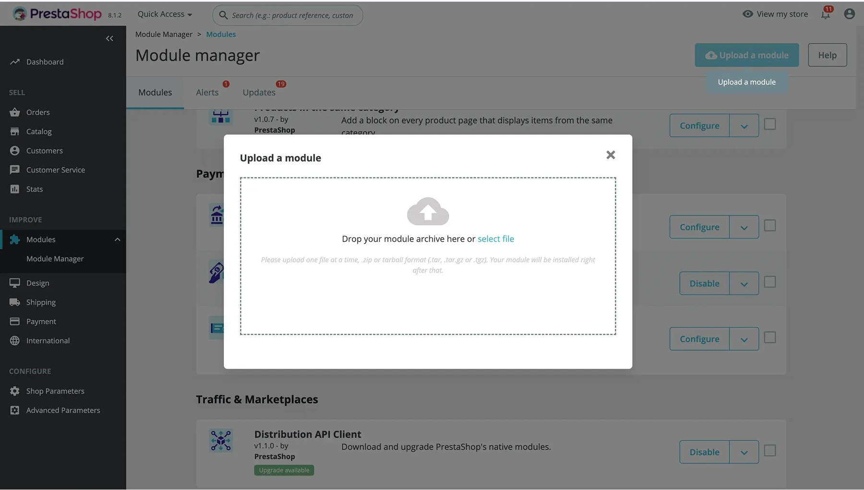The width and height of the screenshot is (864, 490).
Task: Open the Quick Access dropdown
Action: (x=165, y=14)
